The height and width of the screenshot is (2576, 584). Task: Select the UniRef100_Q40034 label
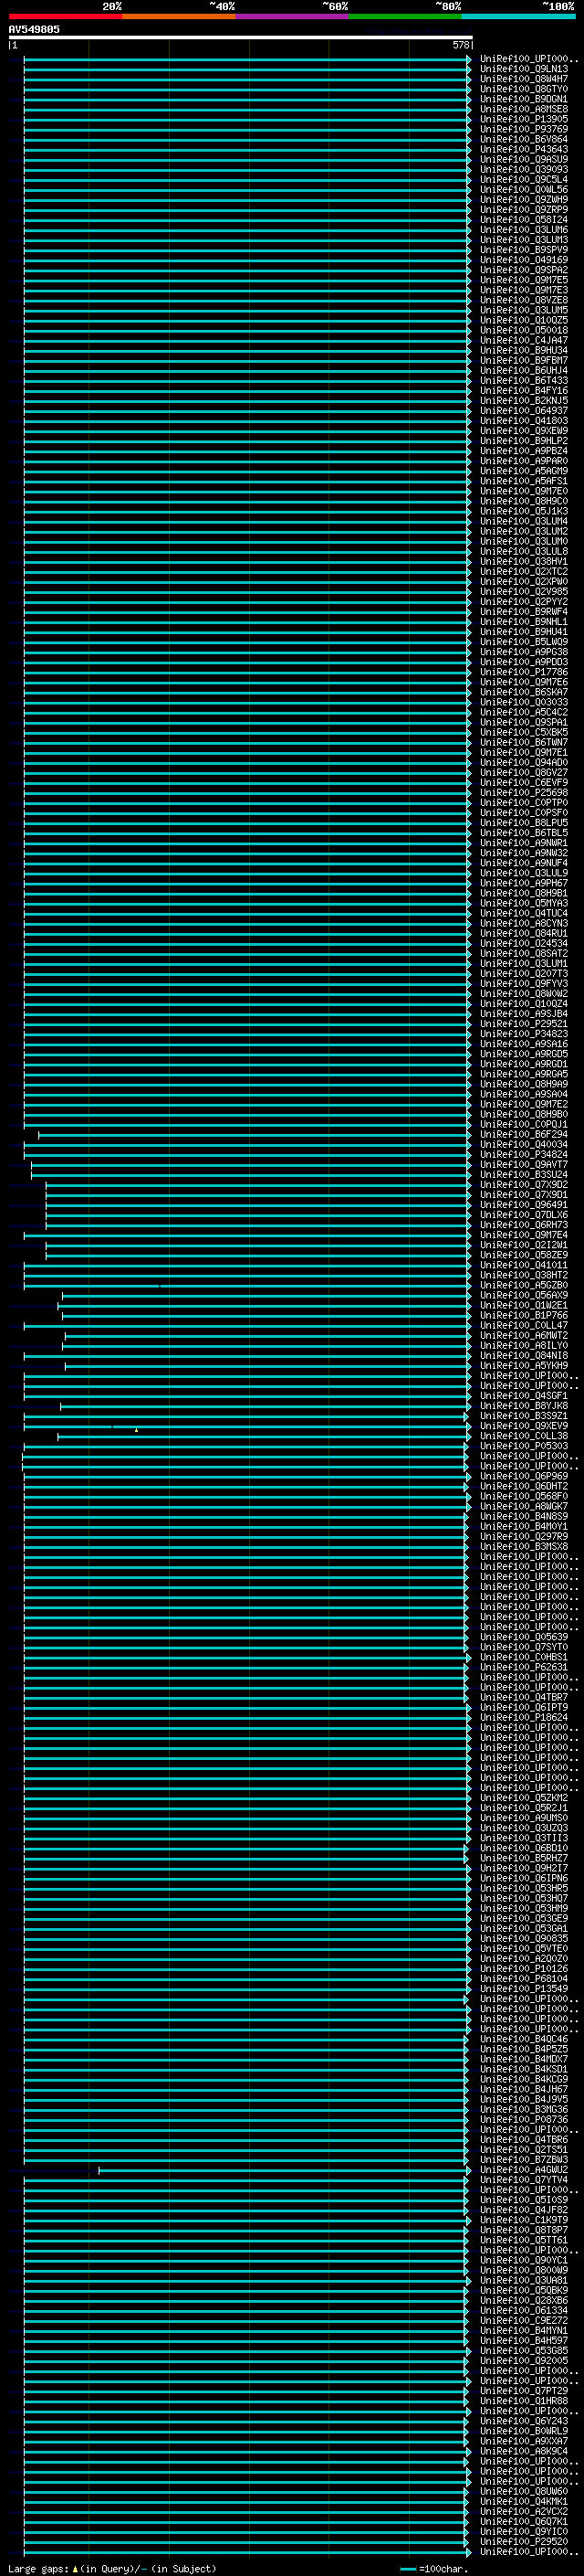point(524,1144)
